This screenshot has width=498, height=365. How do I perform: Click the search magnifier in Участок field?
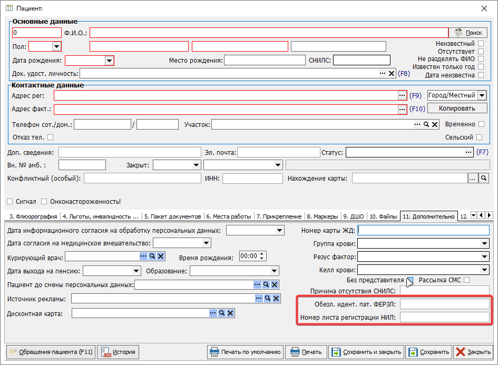point(426,124)
